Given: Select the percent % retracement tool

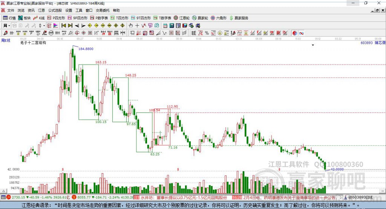Looking at the screenshot, I should click(207, 33).
